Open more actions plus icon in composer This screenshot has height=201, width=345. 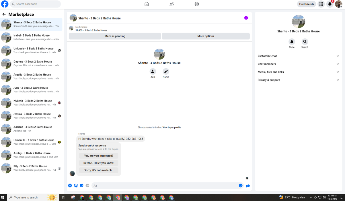tap(70, 186)
